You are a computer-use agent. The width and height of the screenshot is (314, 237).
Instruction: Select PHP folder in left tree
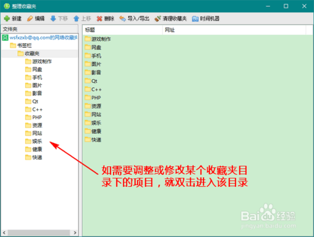click(33, 117)
